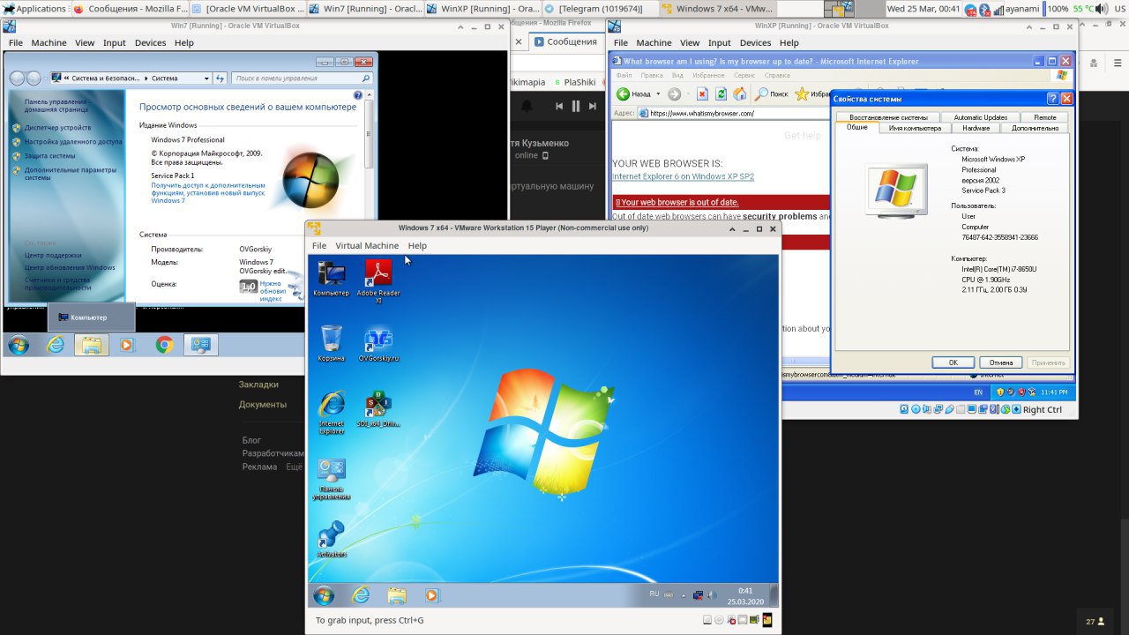The width and height of the screenshot is (1129, 635).
Task: Click the EN language indicator in XP taskbar
Action: tap(977, 392)
